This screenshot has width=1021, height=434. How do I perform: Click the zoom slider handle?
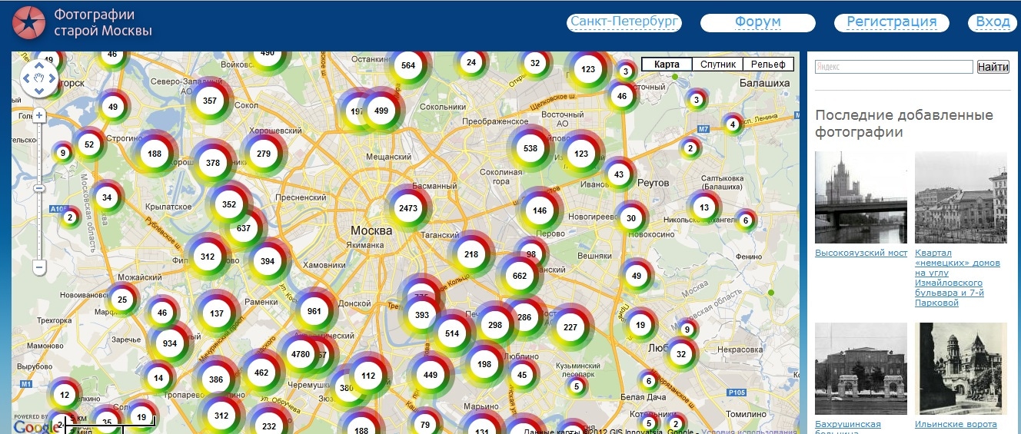(39, 188)
